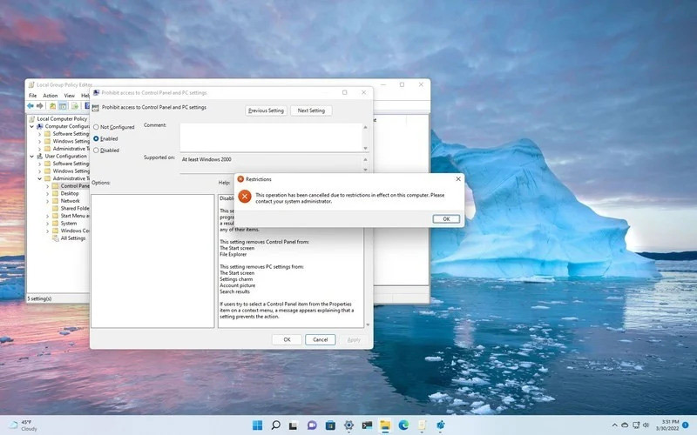The height and width of the screenshot is (435, 697).
Task: Click the Help pane scroll-down arrow
Action: (368, 325)
